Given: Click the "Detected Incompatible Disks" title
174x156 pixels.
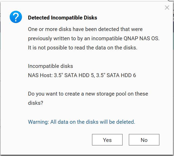Looking at the screenshot, I should point(62,18).
